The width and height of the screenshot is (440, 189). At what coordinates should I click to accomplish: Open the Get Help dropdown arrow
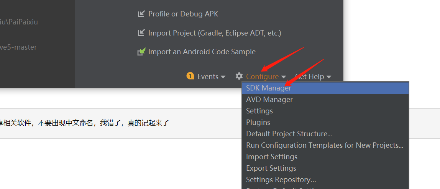point(329,77)
